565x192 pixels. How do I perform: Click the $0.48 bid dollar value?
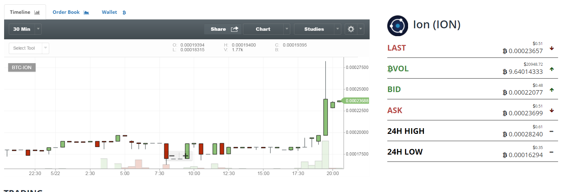click(538, 85)
